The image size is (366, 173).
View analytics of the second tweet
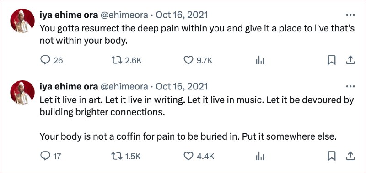[260, 156]
